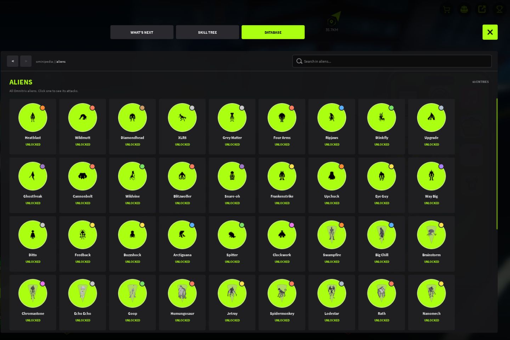Go back in Omnipedia navigation

click(13, 61)
